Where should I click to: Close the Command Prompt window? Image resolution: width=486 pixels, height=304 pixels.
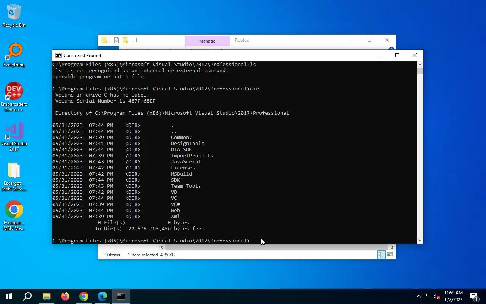pyautogui.click(x=415, y=55)
